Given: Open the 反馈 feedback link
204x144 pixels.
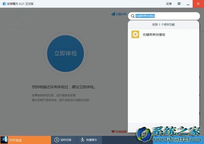Looking at the screenshot, I should 169,3.
